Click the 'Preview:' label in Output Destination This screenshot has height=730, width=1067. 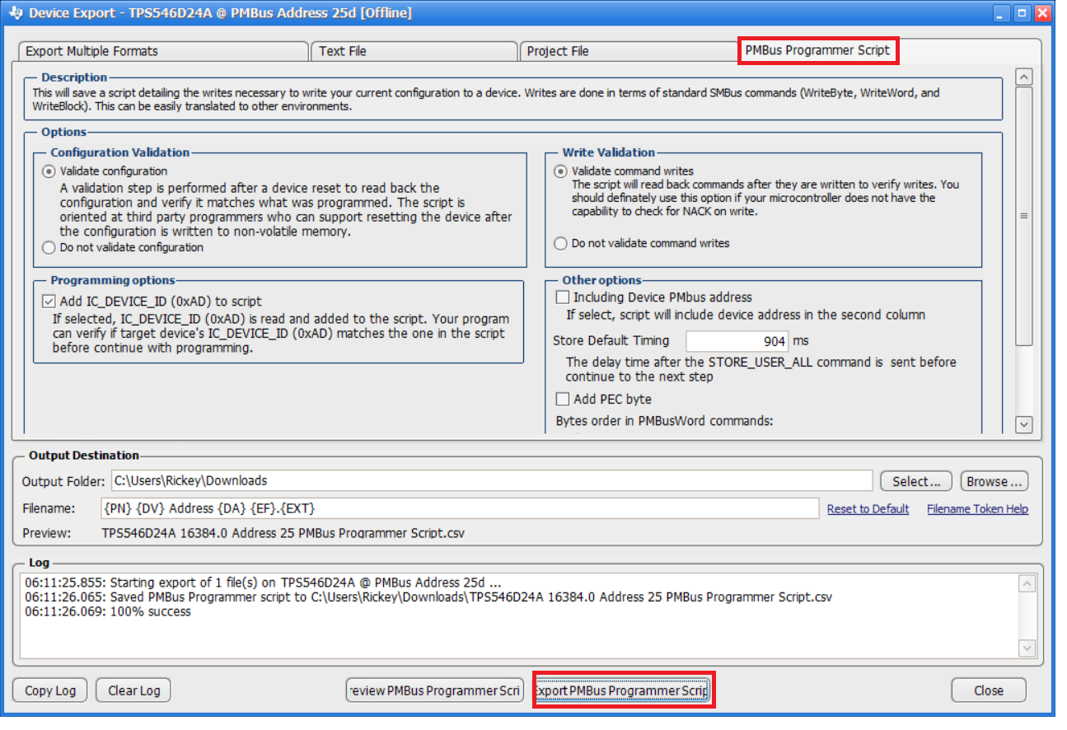(x=46, y=533)
